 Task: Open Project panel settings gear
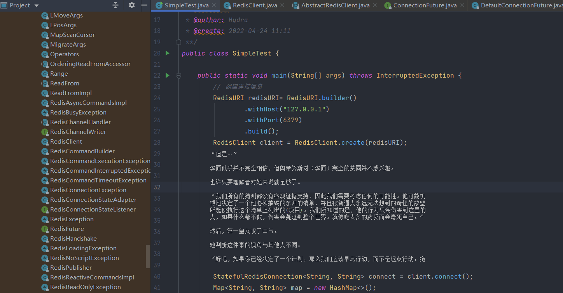click(x=132, y=5)
